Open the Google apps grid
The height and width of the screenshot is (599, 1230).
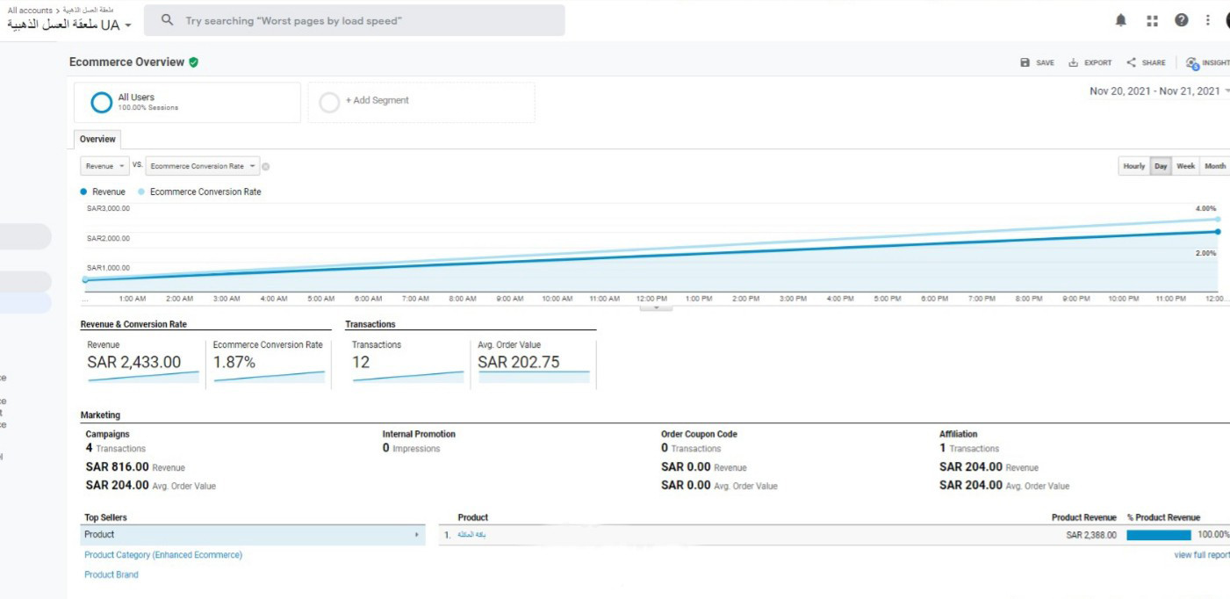pos(1152,20)
